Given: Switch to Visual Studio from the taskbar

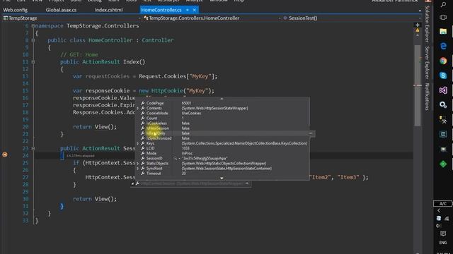Looking at the screenshot, I should click(x=443, y=90).
